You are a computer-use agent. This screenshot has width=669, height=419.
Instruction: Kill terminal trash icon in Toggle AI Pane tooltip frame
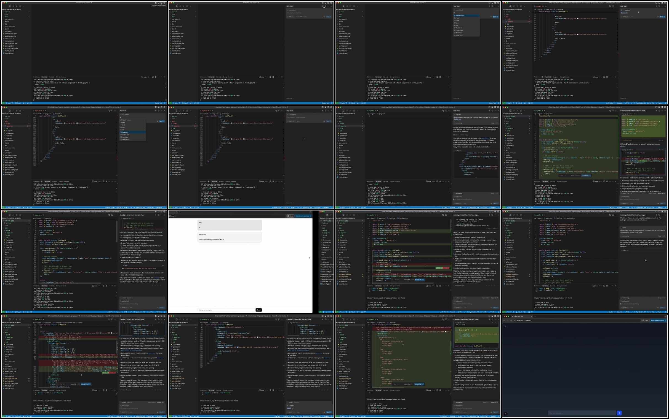coord(156,77)
